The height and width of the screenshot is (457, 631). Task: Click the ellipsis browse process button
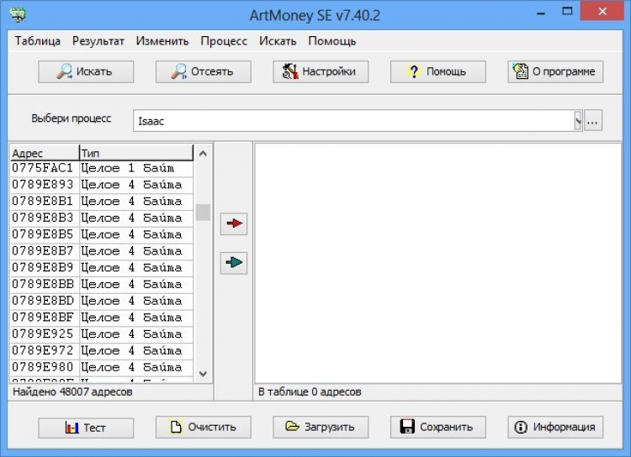coord(593,121)
